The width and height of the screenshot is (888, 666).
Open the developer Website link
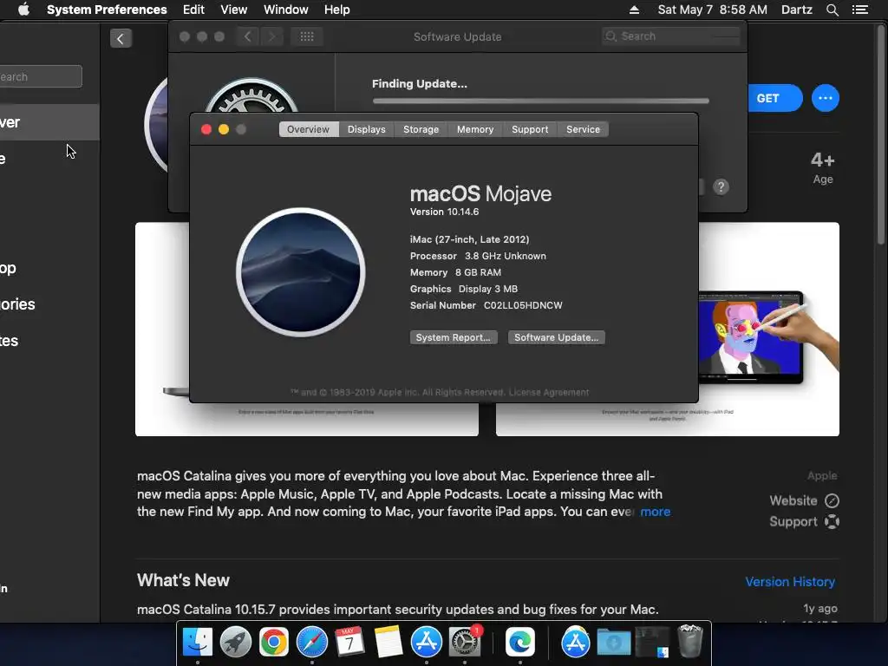[804, 500]
